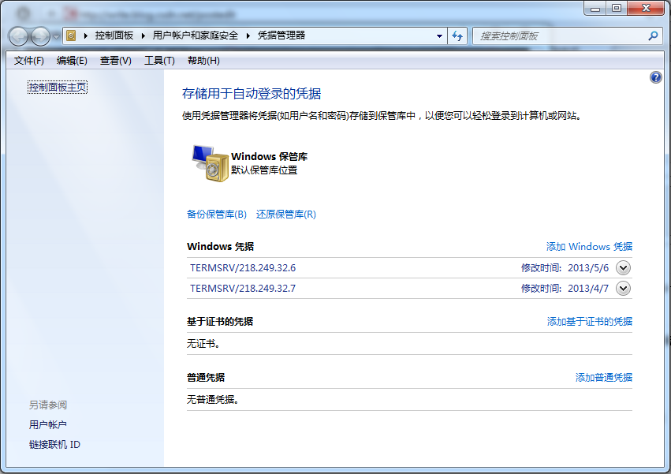671x474 pixels.
Task: Select 用户帐户和家庭安全 in the breadcrumb path
Action: (195, 35)
